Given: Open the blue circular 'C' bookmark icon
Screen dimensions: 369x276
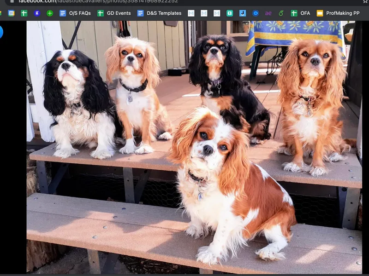Looking at the screenshot, I should [x=256, y=13].
